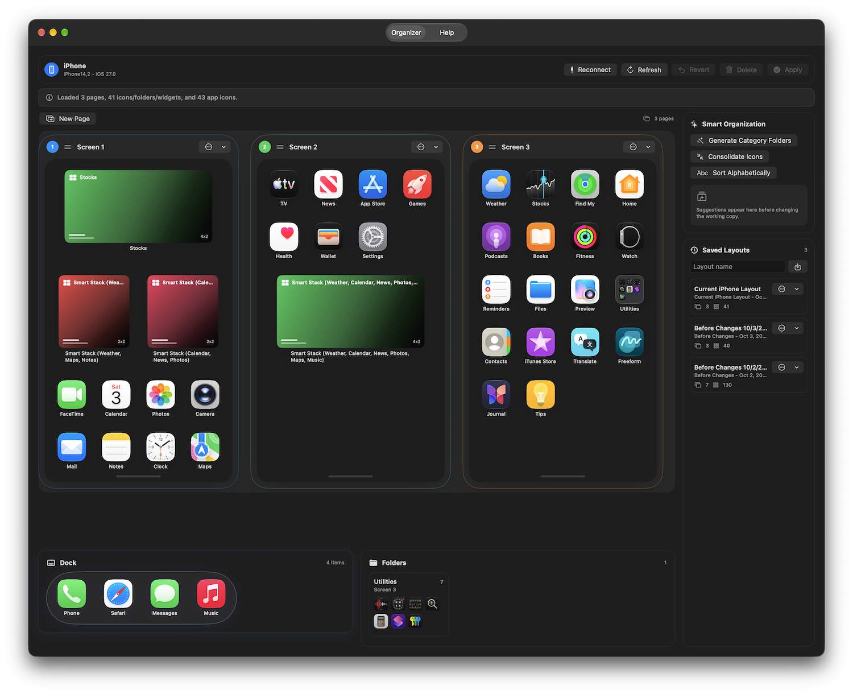Click the Screen 1 reorder handle
The height and width of the screenshot is (694, 853).
68,147
